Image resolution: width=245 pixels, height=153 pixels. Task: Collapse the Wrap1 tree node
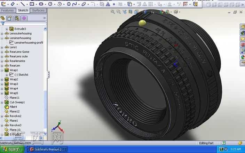2,70
